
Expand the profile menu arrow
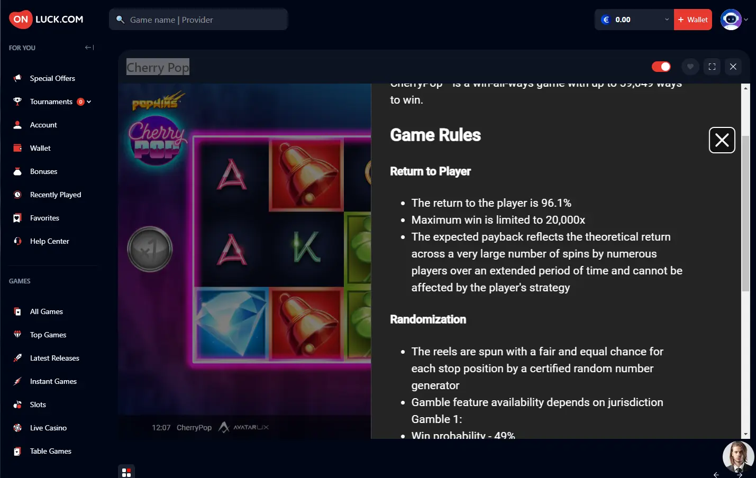point(746,20)
